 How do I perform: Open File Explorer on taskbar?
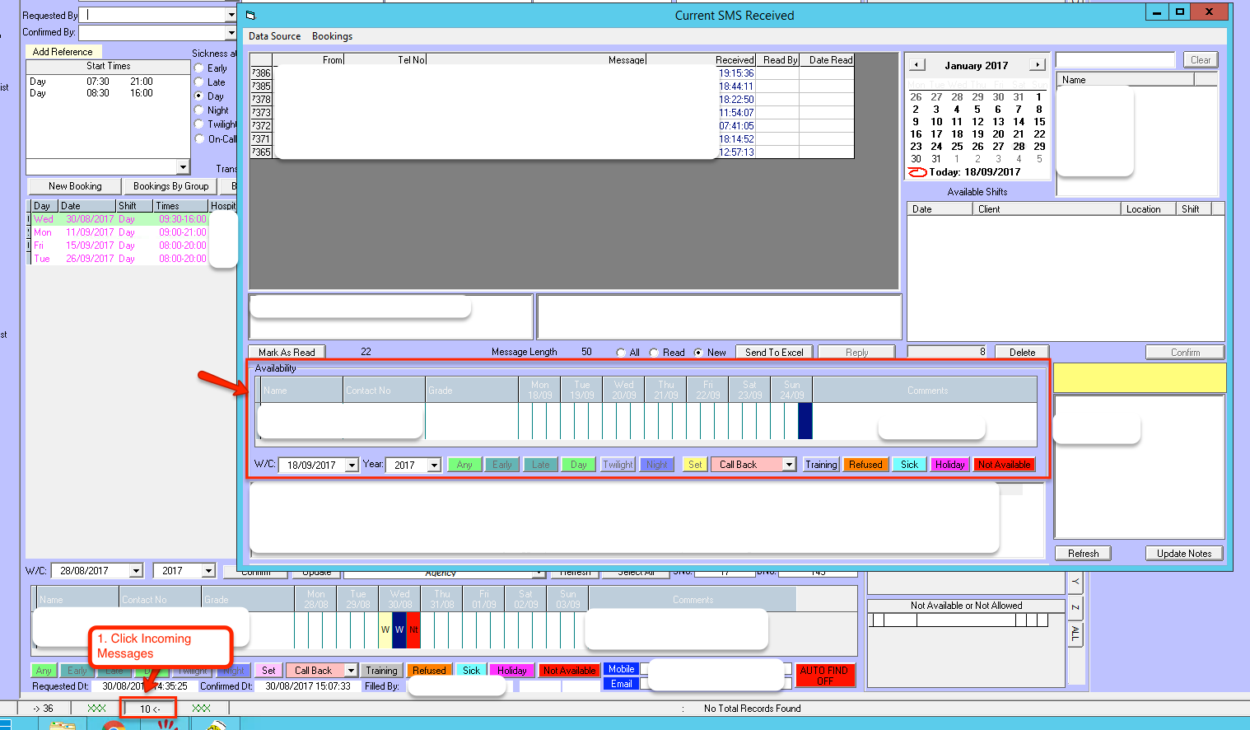[63, 726]
